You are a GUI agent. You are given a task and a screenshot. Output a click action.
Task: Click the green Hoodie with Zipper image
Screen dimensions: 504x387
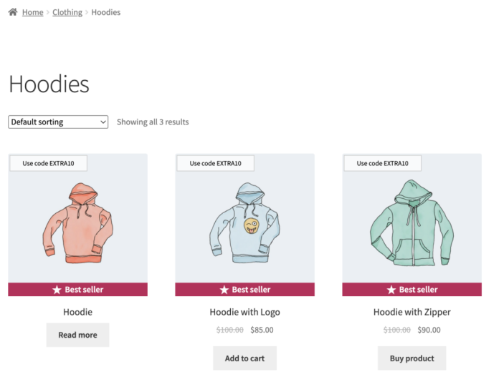point(412,223)
